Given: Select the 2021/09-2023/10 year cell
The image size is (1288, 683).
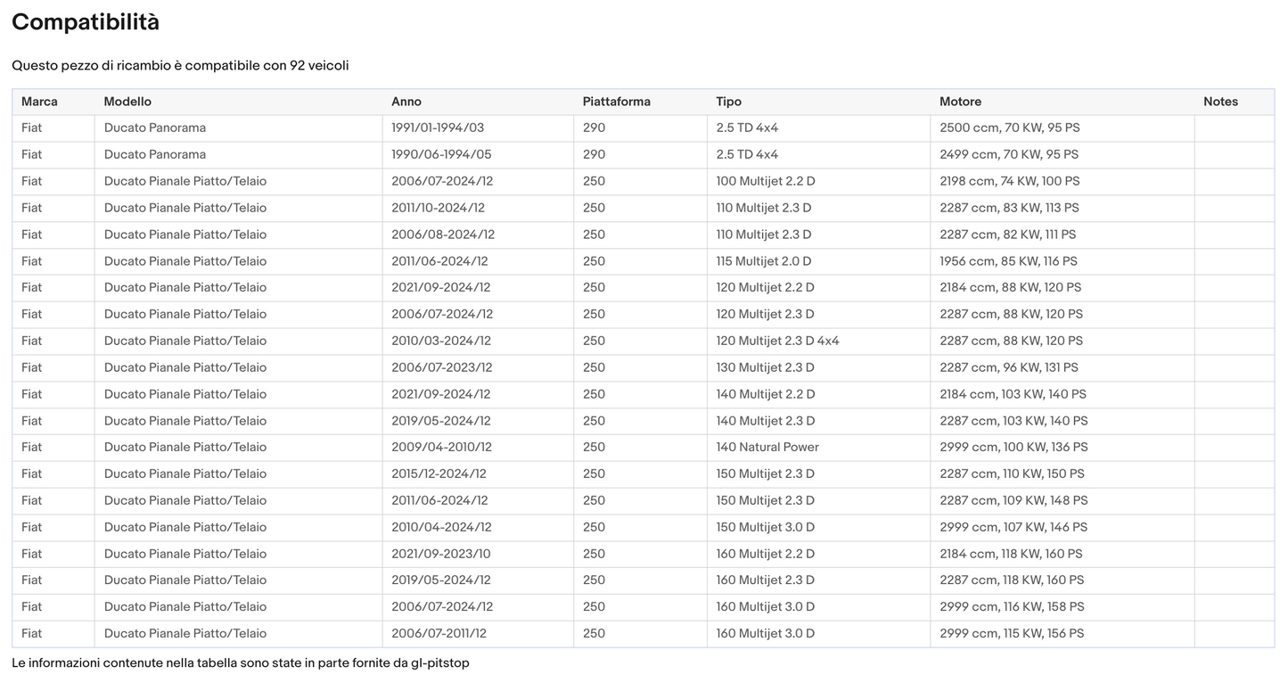Looking at the screenshot, I should pyautogui.click(x=440, y=554).
